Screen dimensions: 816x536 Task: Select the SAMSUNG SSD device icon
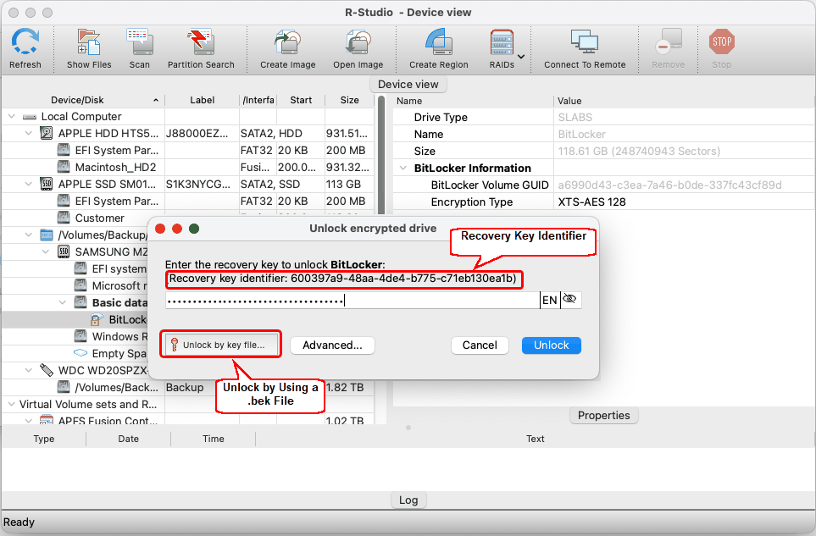64,251
